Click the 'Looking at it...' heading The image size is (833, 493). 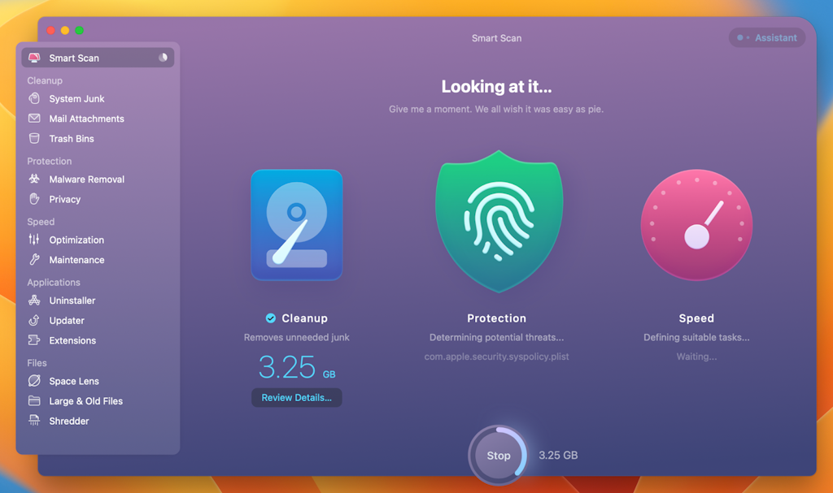coord(497,87)
